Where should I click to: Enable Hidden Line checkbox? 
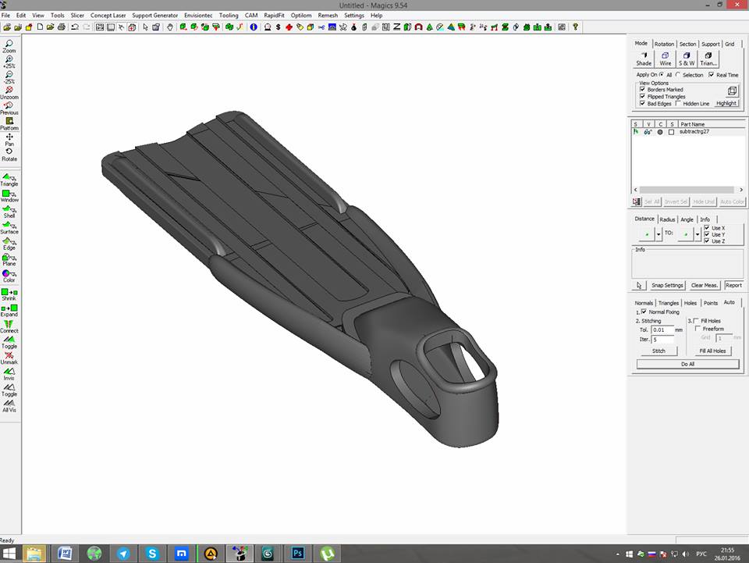(678, 103)
